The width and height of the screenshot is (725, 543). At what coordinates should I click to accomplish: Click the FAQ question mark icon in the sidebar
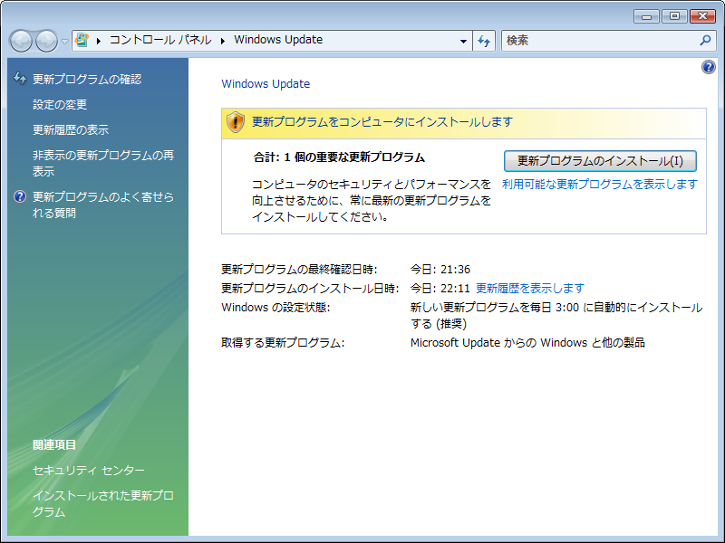point(20,196)
